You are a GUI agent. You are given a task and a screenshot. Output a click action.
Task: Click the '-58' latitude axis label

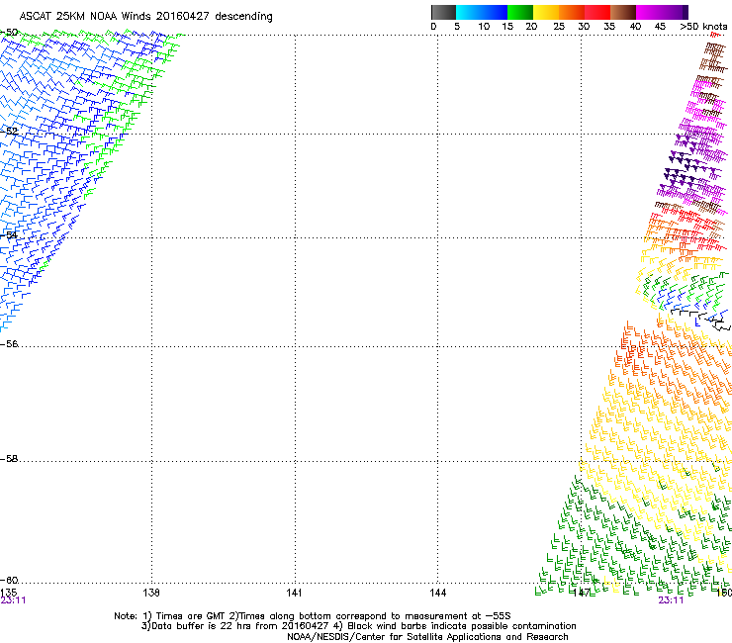coord(9,459)
